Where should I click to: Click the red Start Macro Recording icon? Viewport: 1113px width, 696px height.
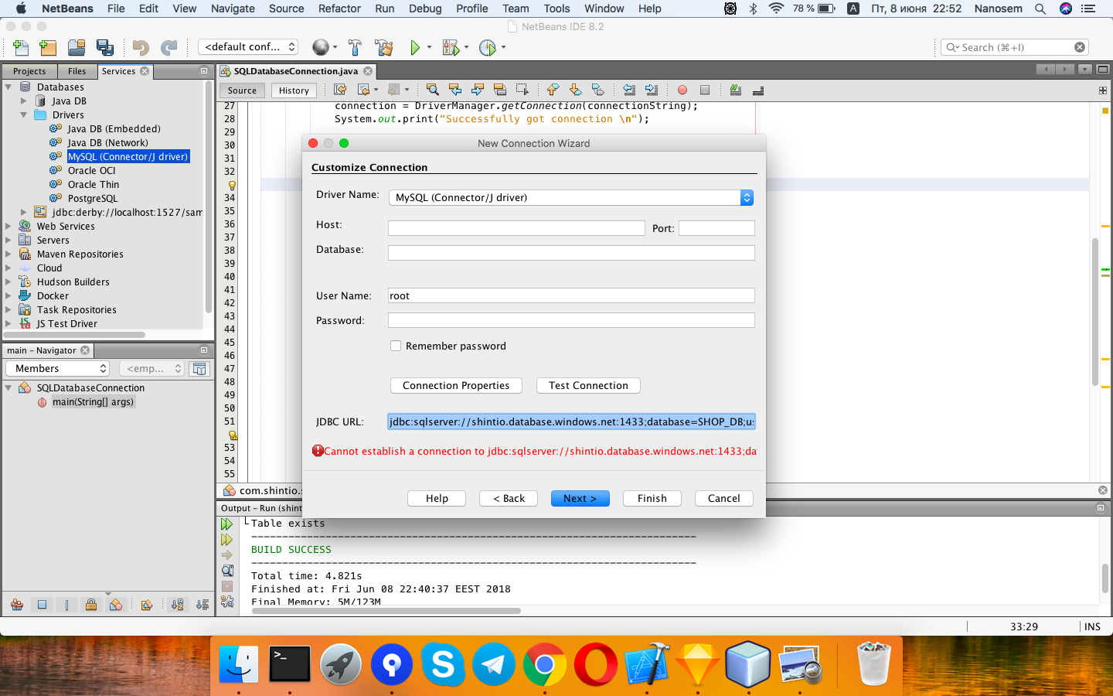[x=682, y=90]
